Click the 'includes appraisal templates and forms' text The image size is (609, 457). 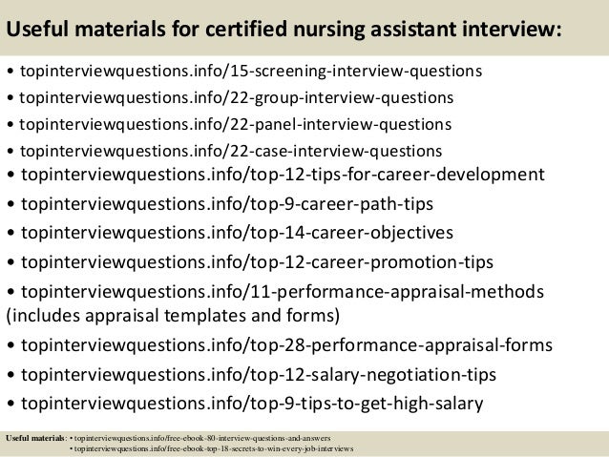point(173,316)
